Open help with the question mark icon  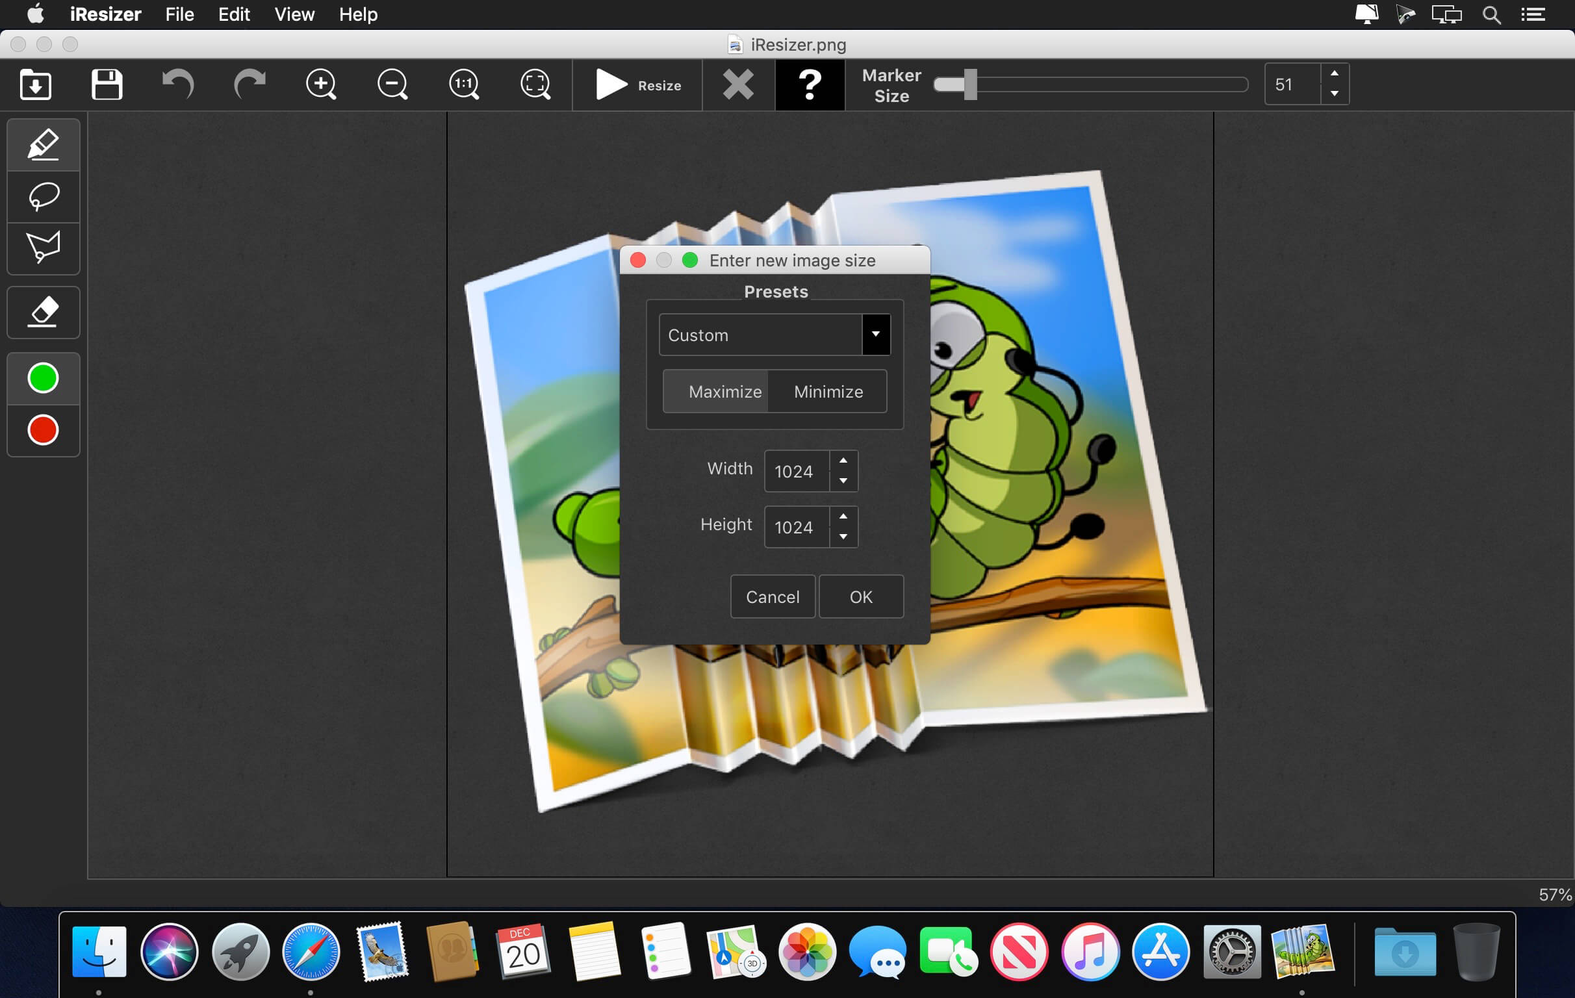810,85
